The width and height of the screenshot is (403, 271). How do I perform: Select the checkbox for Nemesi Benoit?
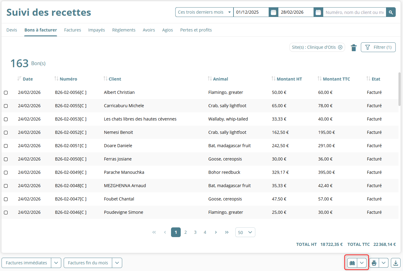click(x=6, y=133)
